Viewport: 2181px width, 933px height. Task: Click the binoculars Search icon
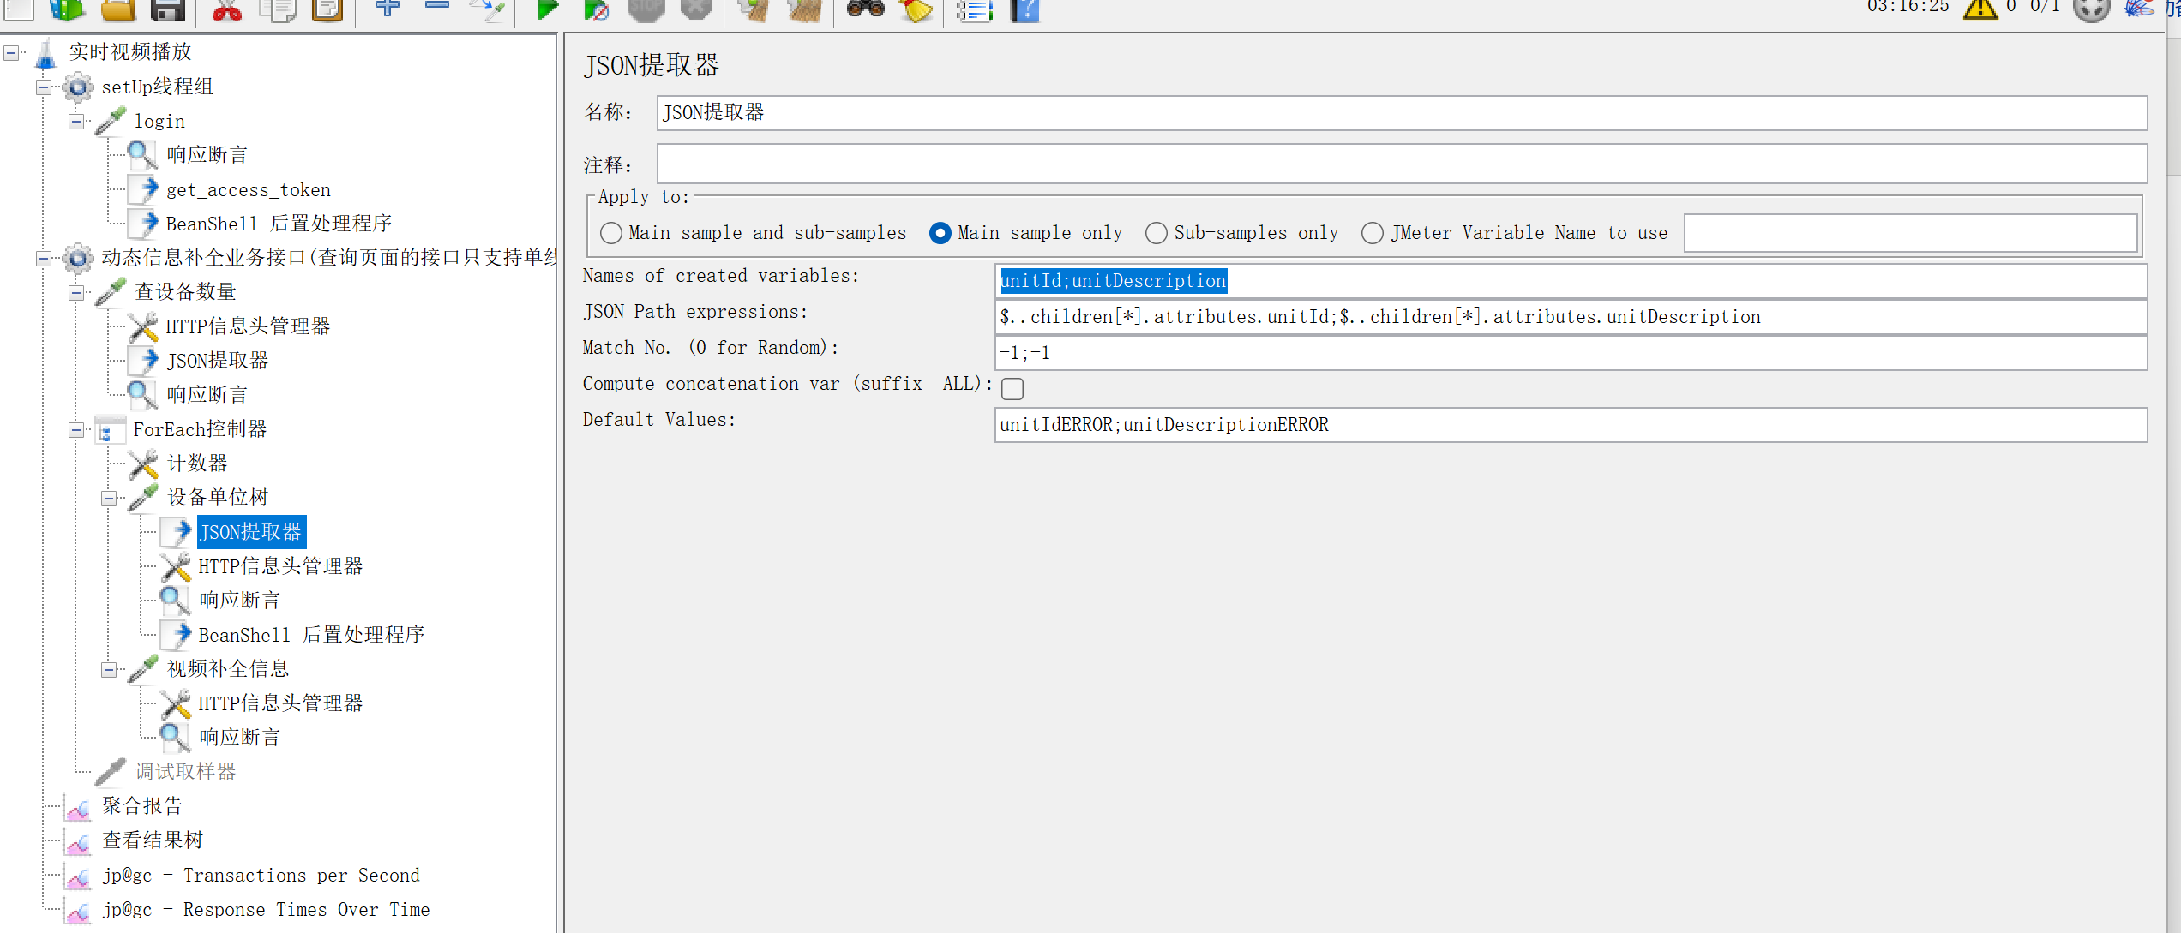865,9
